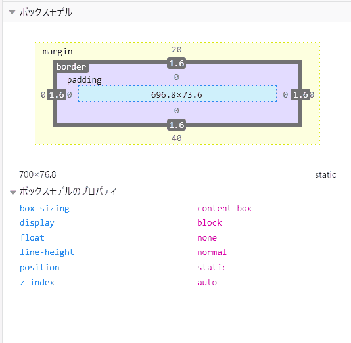Edit the left border value 1.6
Viewport: 351px width, 343px height.
click(x=57, y=95)
